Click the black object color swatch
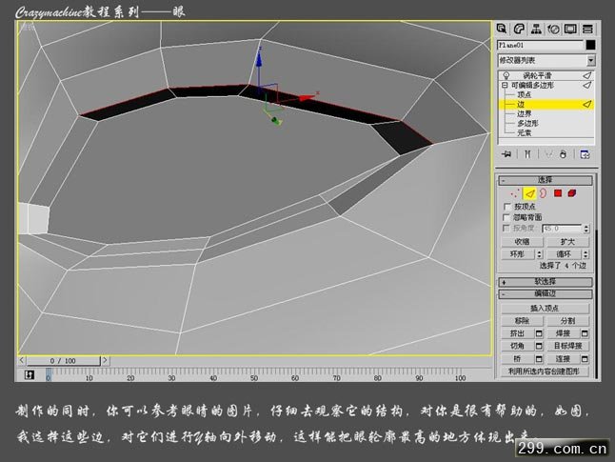Viewport: 615px width, 462px height. coord(590,45)
